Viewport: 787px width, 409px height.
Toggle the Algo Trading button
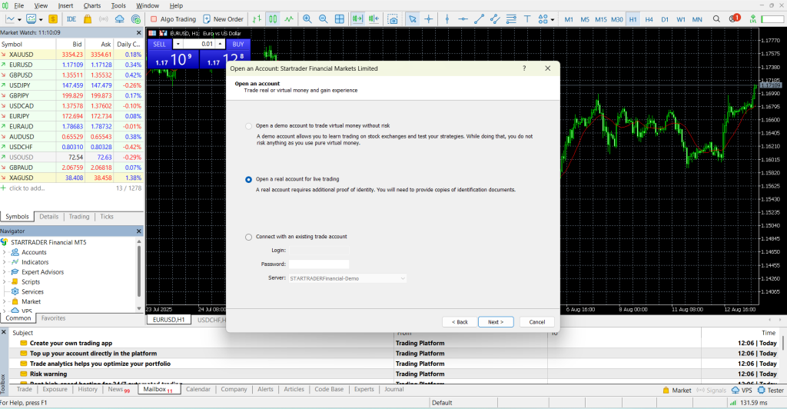(x=173, y=19)
